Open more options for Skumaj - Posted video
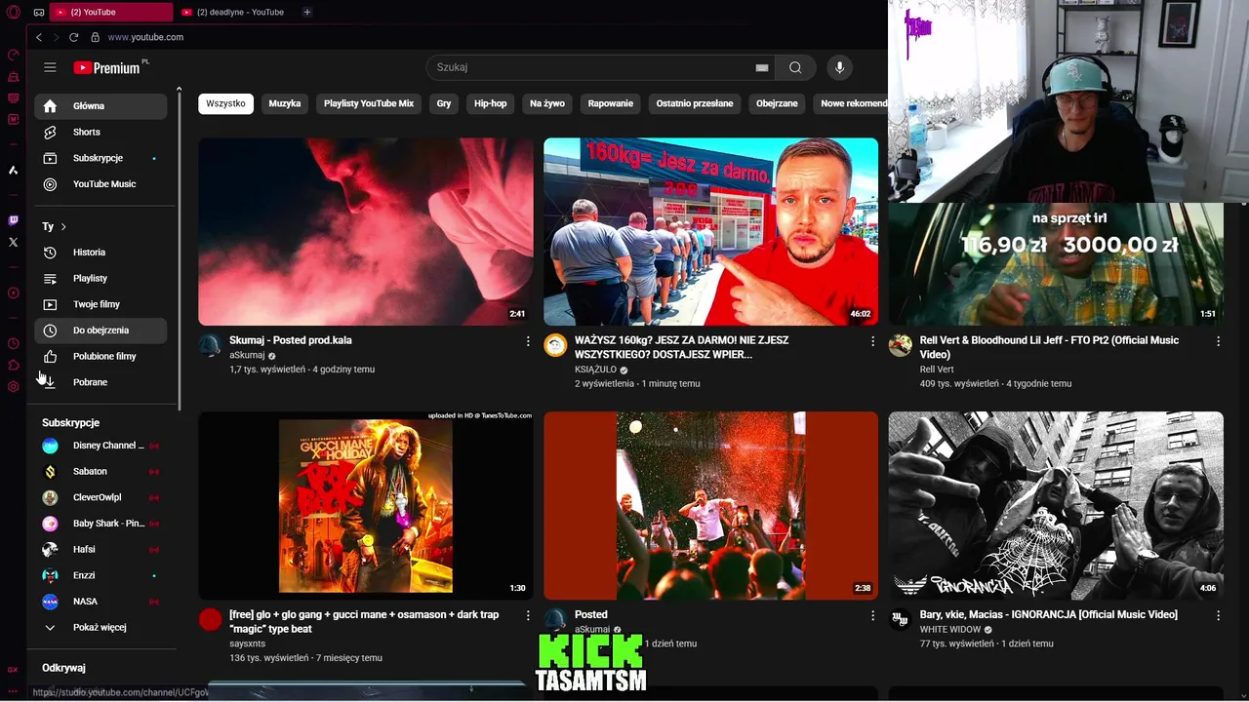Viewport: 1249px width, 702px height. [x=528, y=341]
